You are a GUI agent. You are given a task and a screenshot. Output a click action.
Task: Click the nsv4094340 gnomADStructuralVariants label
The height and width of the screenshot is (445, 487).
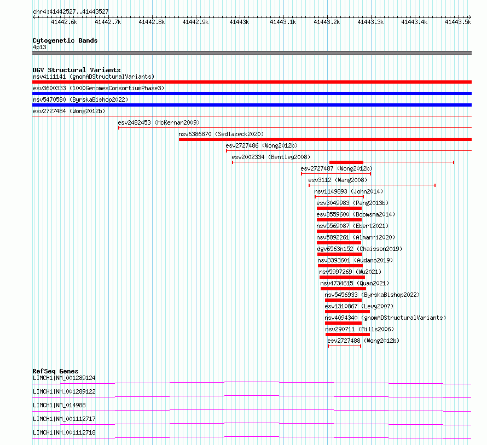point(385,318)
